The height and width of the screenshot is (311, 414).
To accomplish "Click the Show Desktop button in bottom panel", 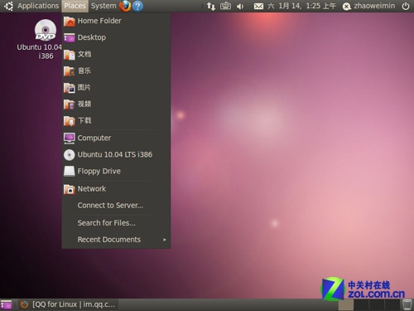I will 6,304.
